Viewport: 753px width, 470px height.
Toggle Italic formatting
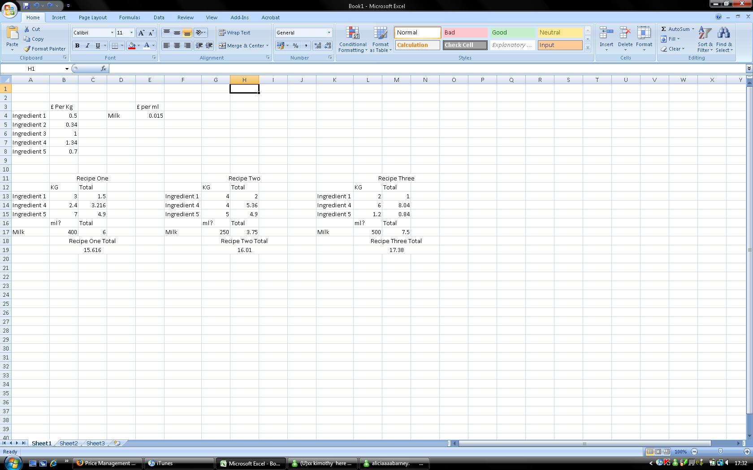pos(87,46)
